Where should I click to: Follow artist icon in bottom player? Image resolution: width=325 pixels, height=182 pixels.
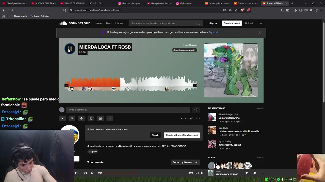coord(255,173)
